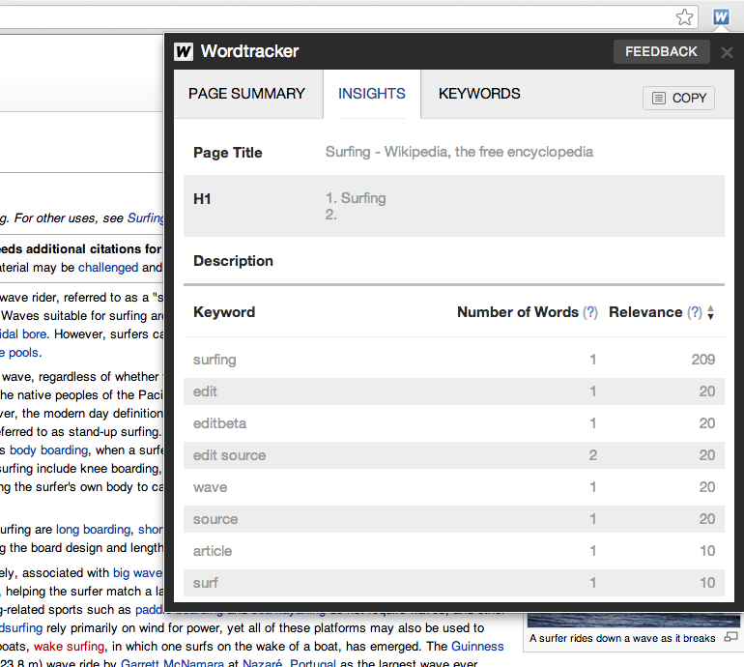
Task: Select the INSIGHTS tab
Action: [x=372, y=94]
